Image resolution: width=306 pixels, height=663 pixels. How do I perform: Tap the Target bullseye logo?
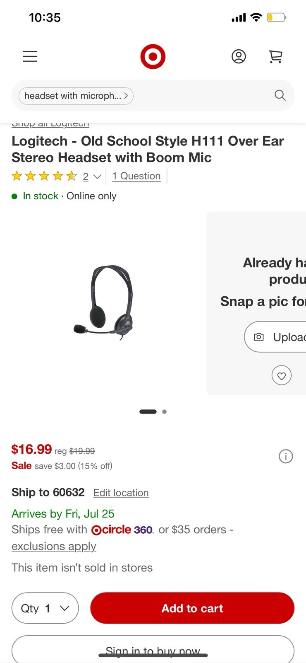point(153,57)
